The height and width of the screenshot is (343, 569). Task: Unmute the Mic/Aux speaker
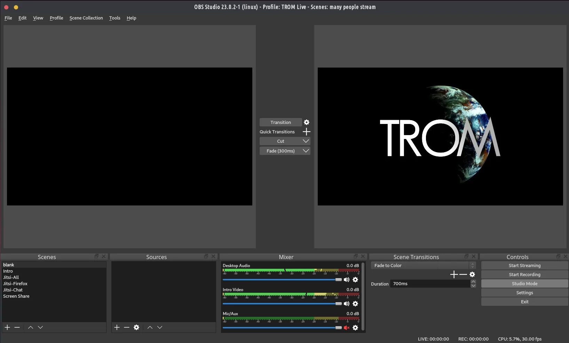click(x=347, y=328)
